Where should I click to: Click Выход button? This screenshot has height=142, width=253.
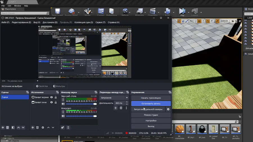151,126
